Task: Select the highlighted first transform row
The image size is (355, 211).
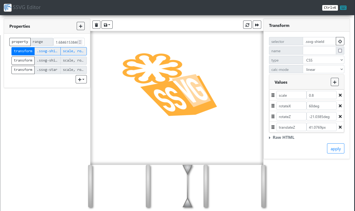Action: [49, 51]
